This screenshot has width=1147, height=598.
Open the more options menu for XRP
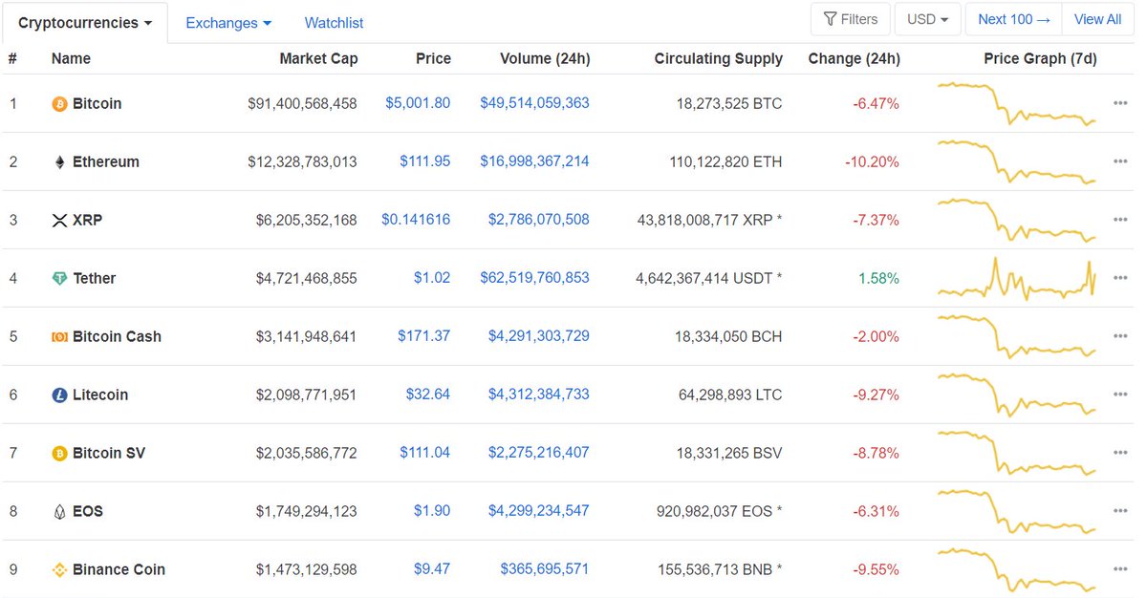(x=1120, y=219)
